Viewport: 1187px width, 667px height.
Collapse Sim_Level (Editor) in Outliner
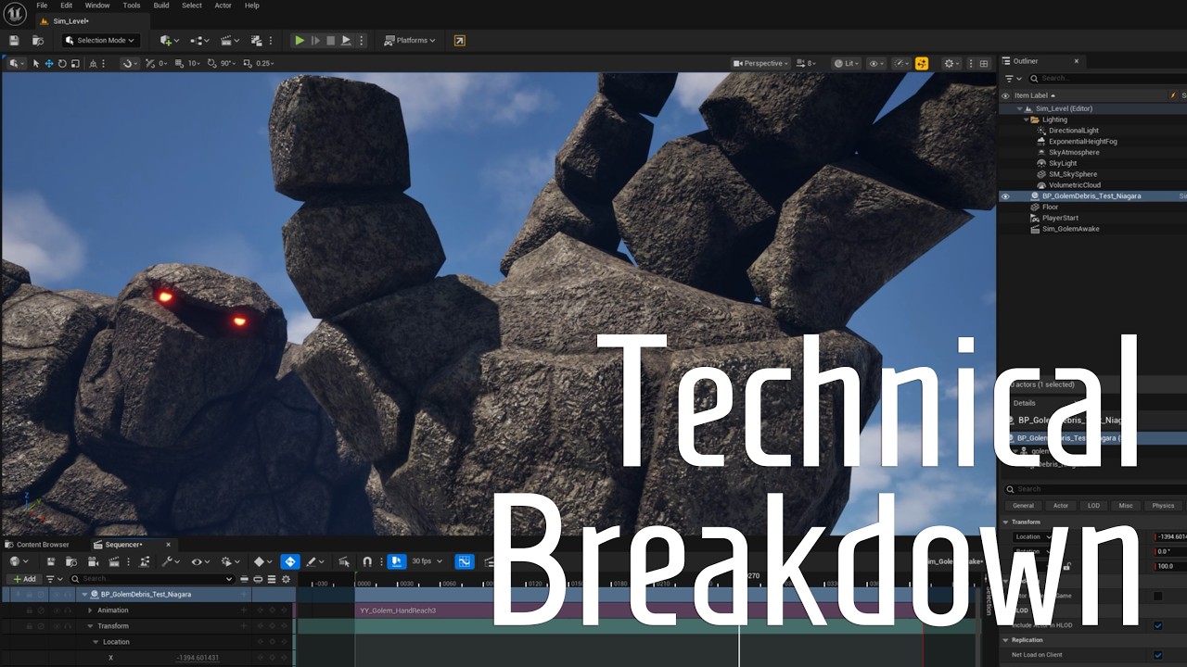tap(1019, 108)
